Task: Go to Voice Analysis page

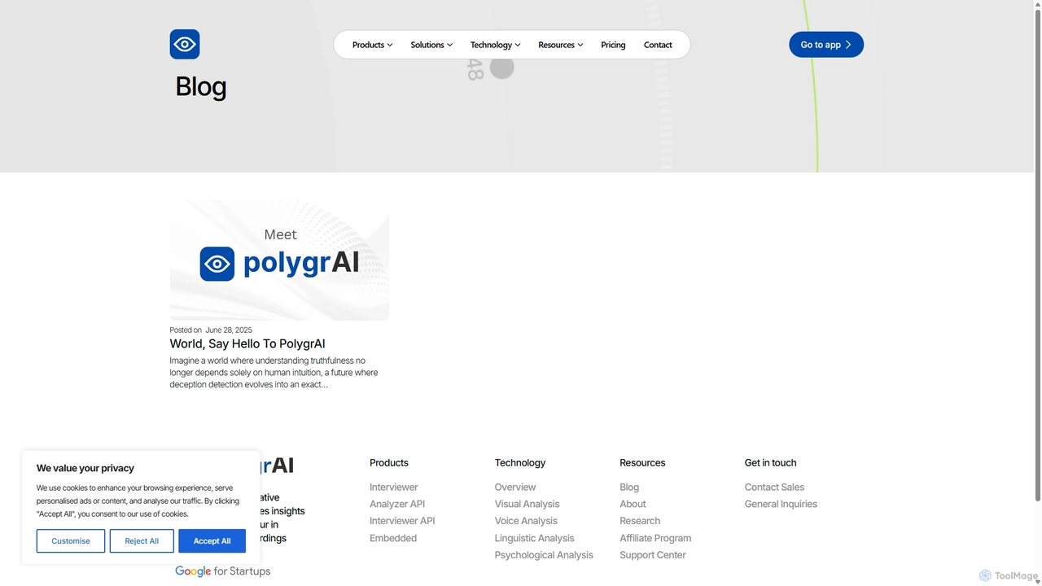Action: coord(526,522)
